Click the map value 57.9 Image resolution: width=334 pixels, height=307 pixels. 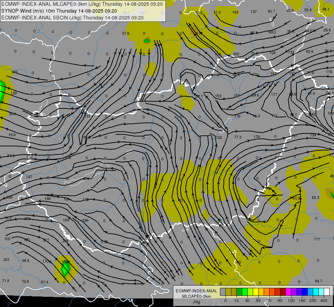point(126,33)
